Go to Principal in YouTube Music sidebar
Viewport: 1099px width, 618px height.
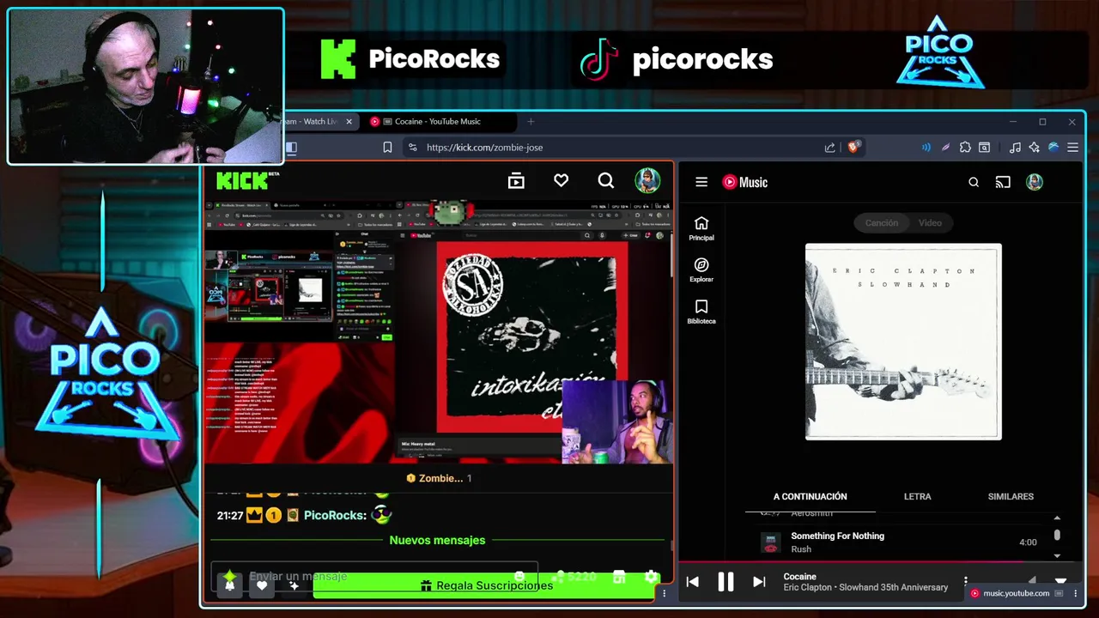coord(701,228)
